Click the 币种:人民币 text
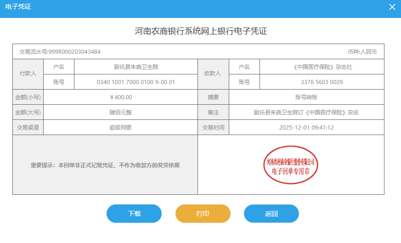 click(x=362, y=52)
